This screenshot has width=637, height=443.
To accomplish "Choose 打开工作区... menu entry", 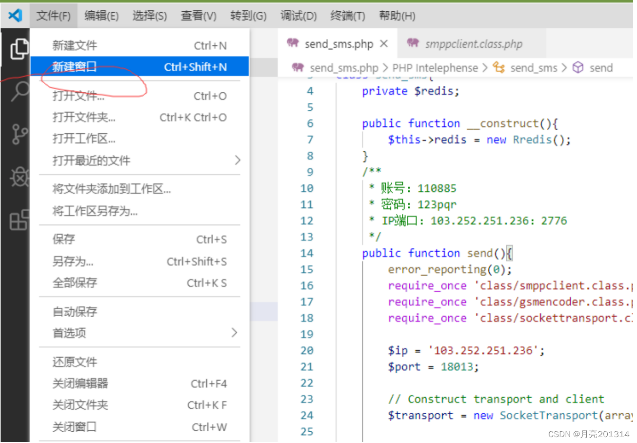I will (x=139, y=139).
